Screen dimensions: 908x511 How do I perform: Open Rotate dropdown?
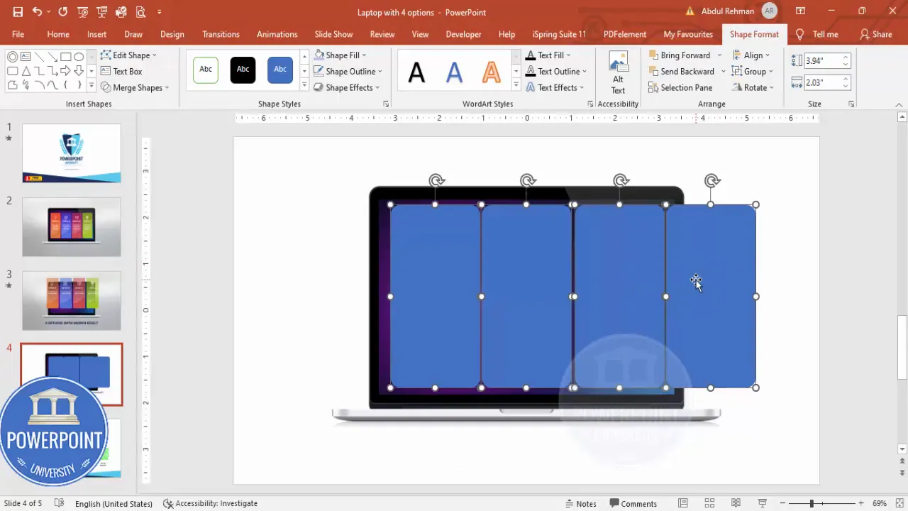click(753, 87)
